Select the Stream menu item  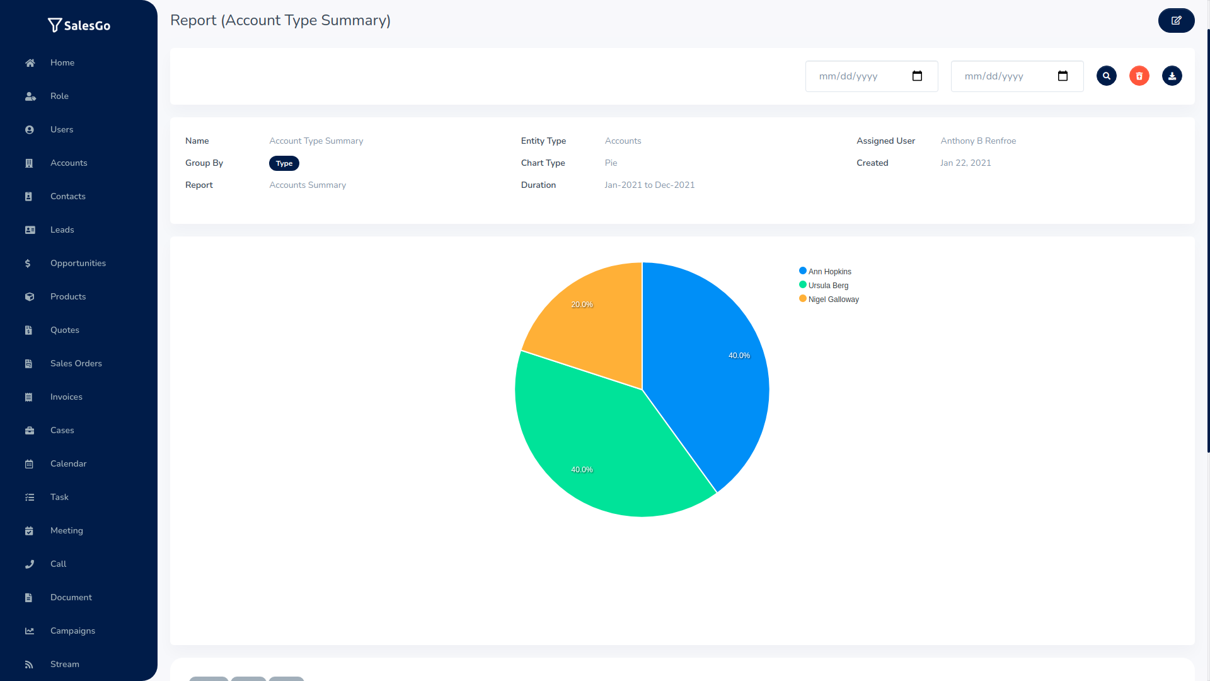click(64, 663)
